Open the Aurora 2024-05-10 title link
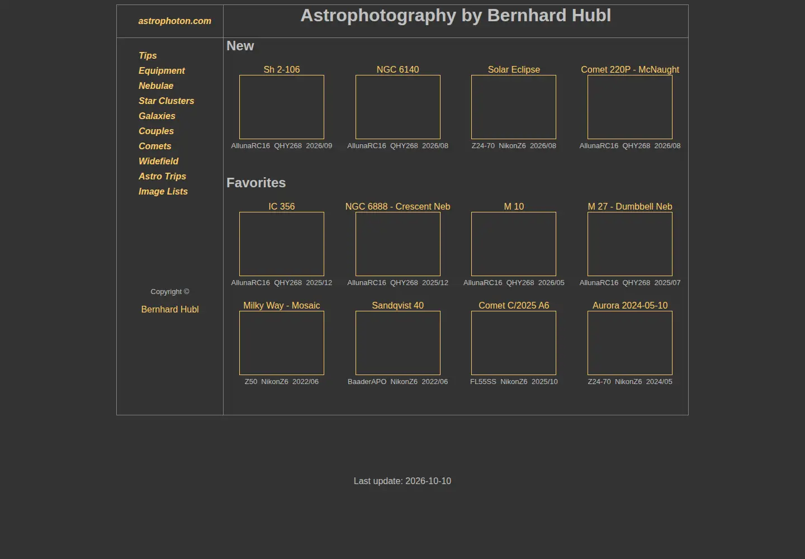 pos(630,305)
